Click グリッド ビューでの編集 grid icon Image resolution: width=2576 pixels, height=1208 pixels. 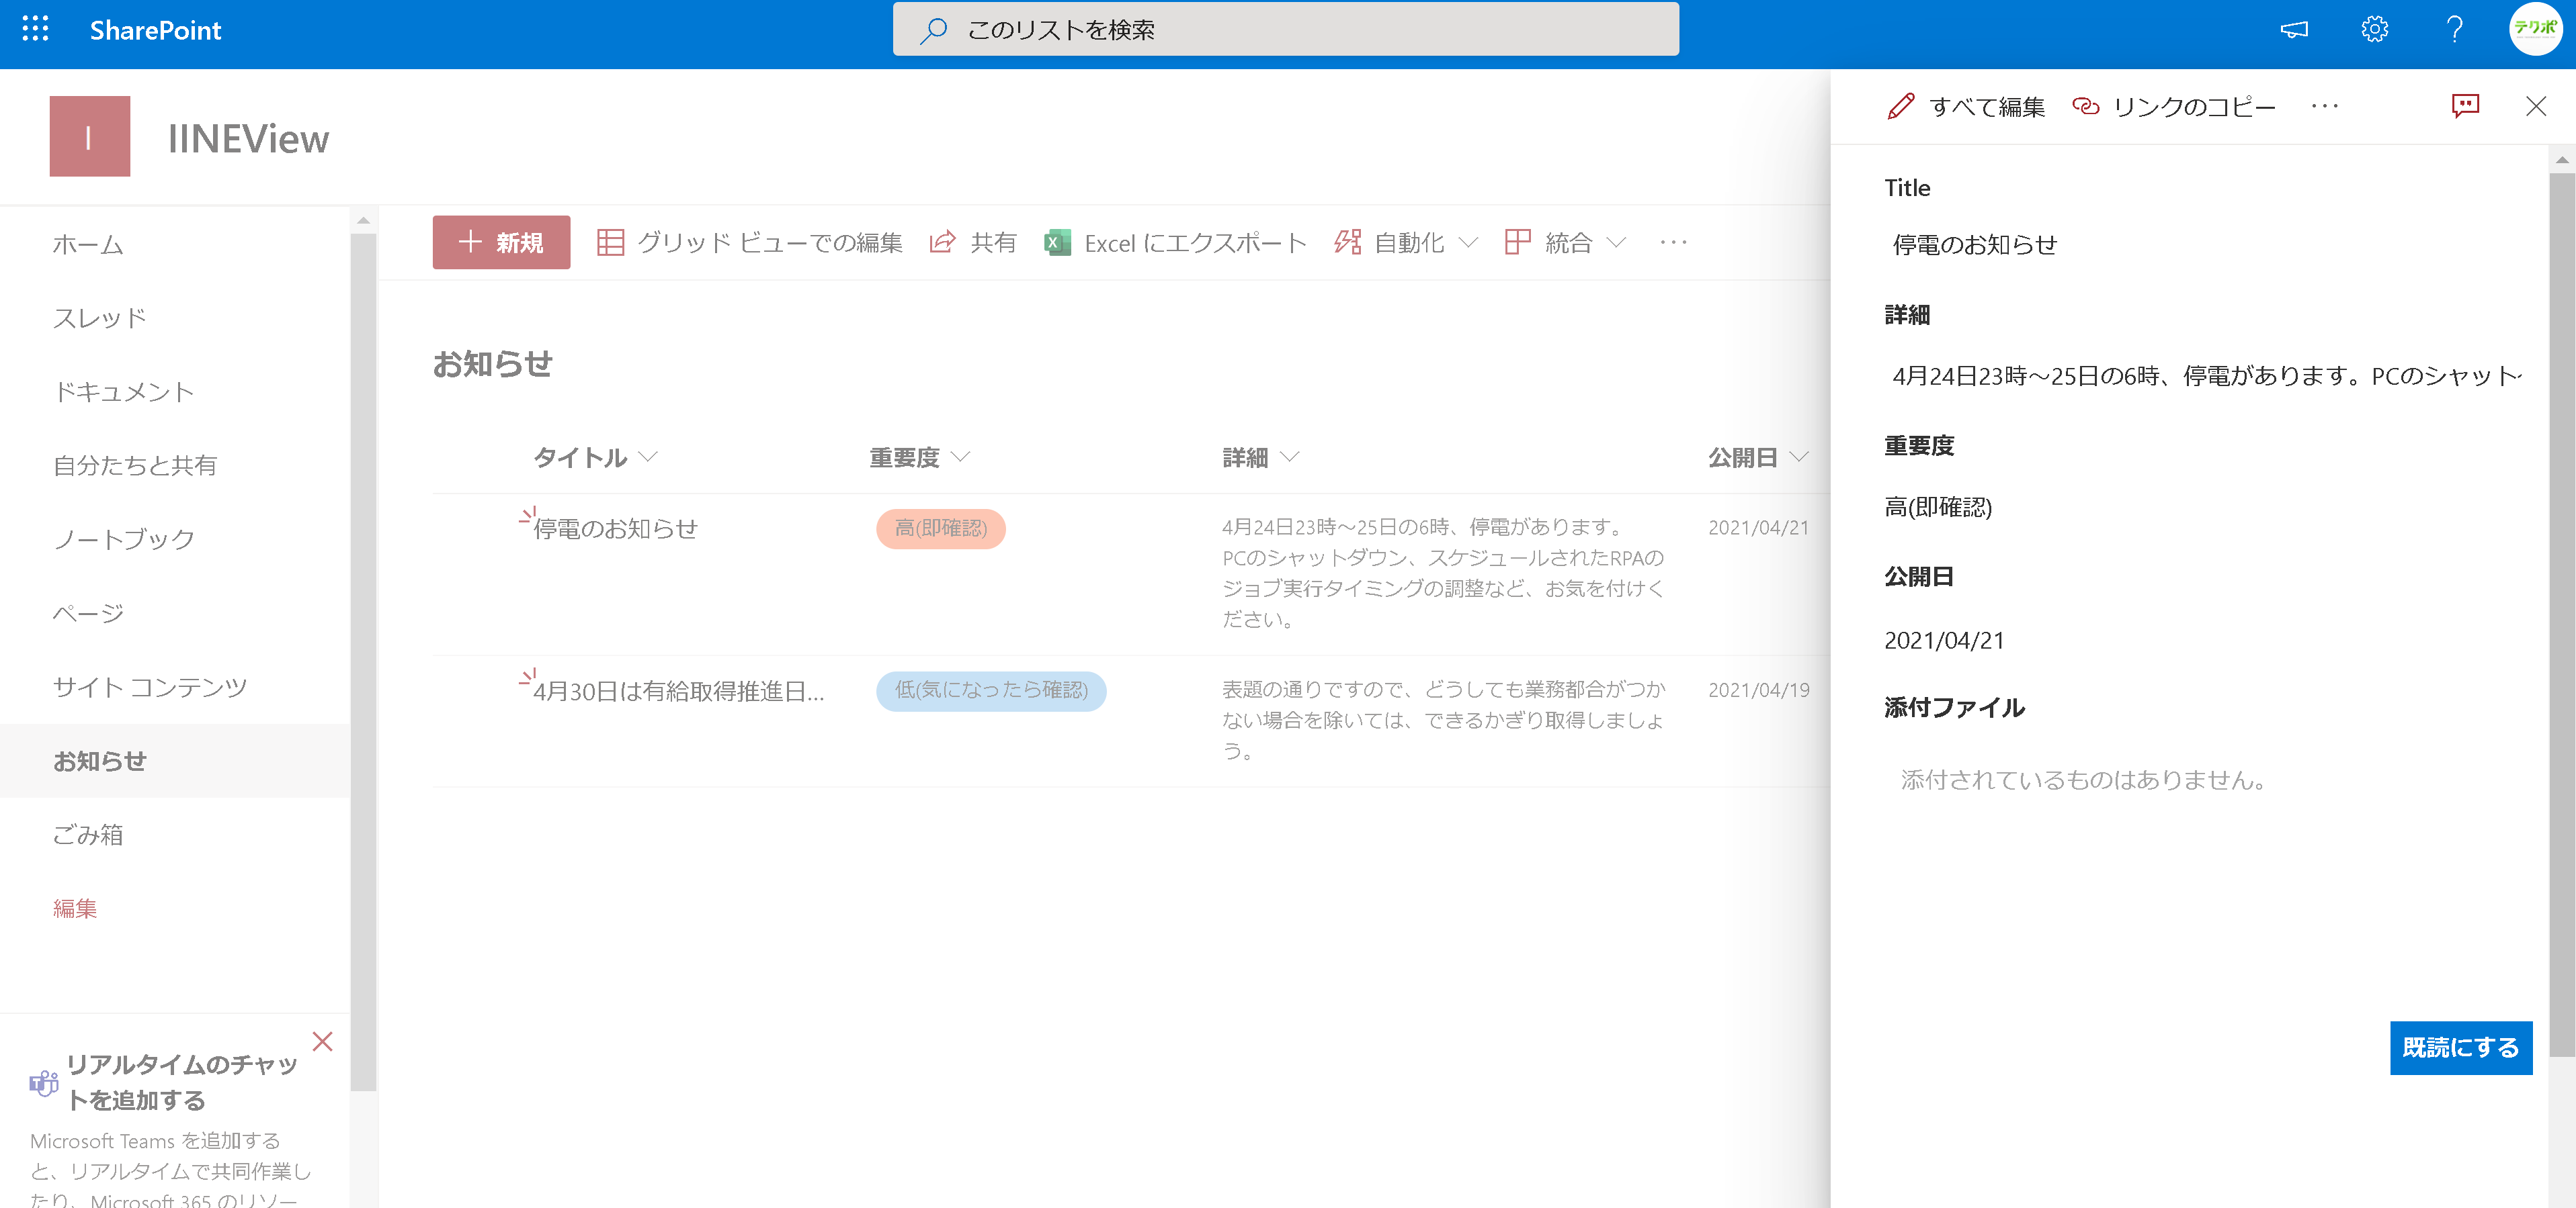point(610,243)
